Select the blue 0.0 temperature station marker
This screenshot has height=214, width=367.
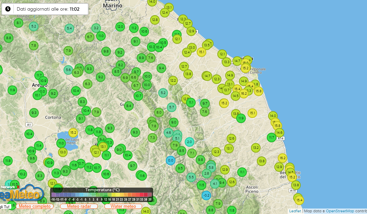pos(171,160)
